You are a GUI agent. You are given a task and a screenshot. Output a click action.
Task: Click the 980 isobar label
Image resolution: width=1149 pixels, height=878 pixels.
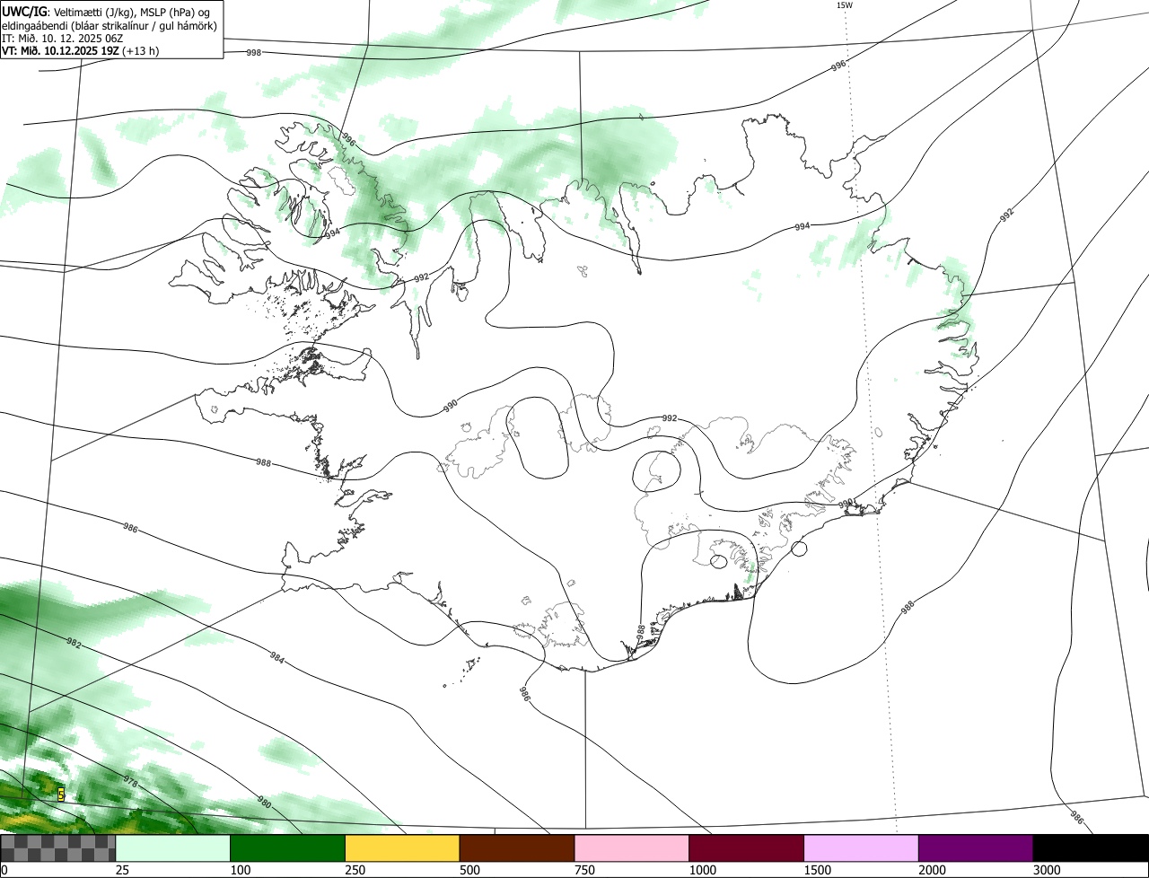(264, 802)
